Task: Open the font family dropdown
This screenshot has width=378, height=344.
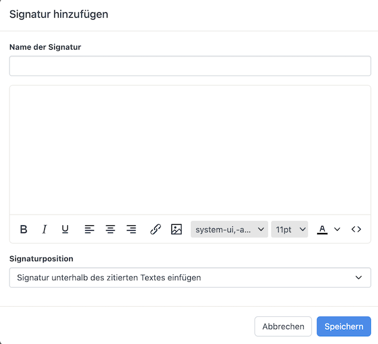Action: point(229,229)
